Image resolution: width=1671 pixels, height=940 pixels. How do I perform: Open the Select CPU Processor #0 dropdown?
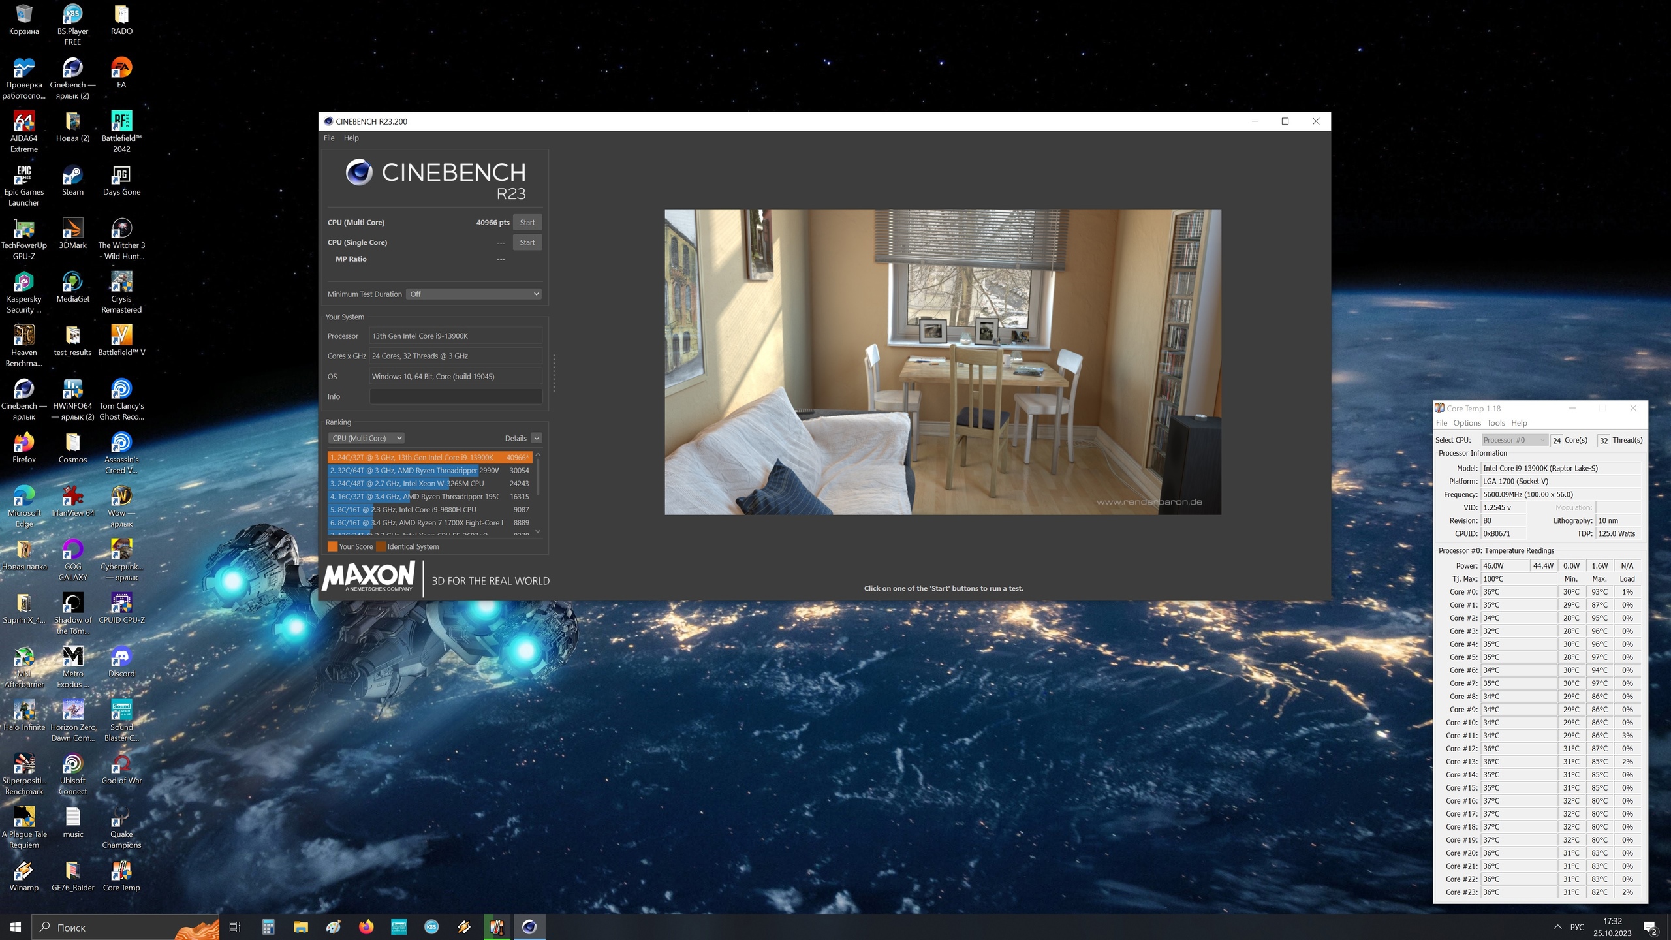tap(1514, 440)
